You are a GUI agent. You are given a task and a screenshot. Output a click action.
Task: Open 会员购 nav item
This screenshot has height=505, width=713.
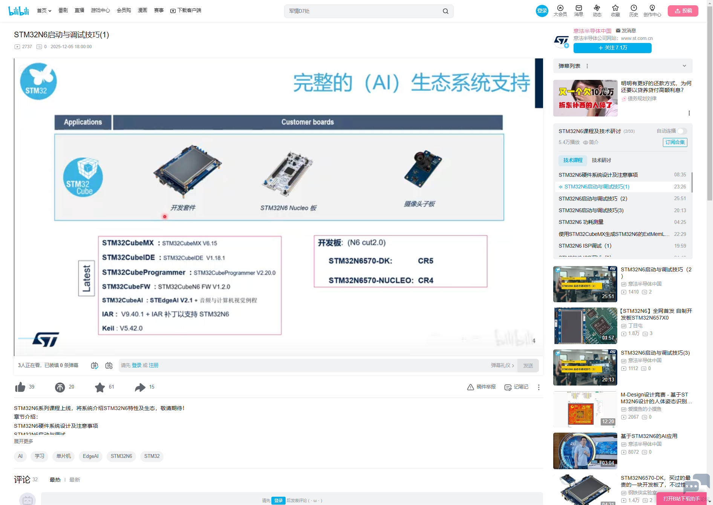tap(124, 11)
